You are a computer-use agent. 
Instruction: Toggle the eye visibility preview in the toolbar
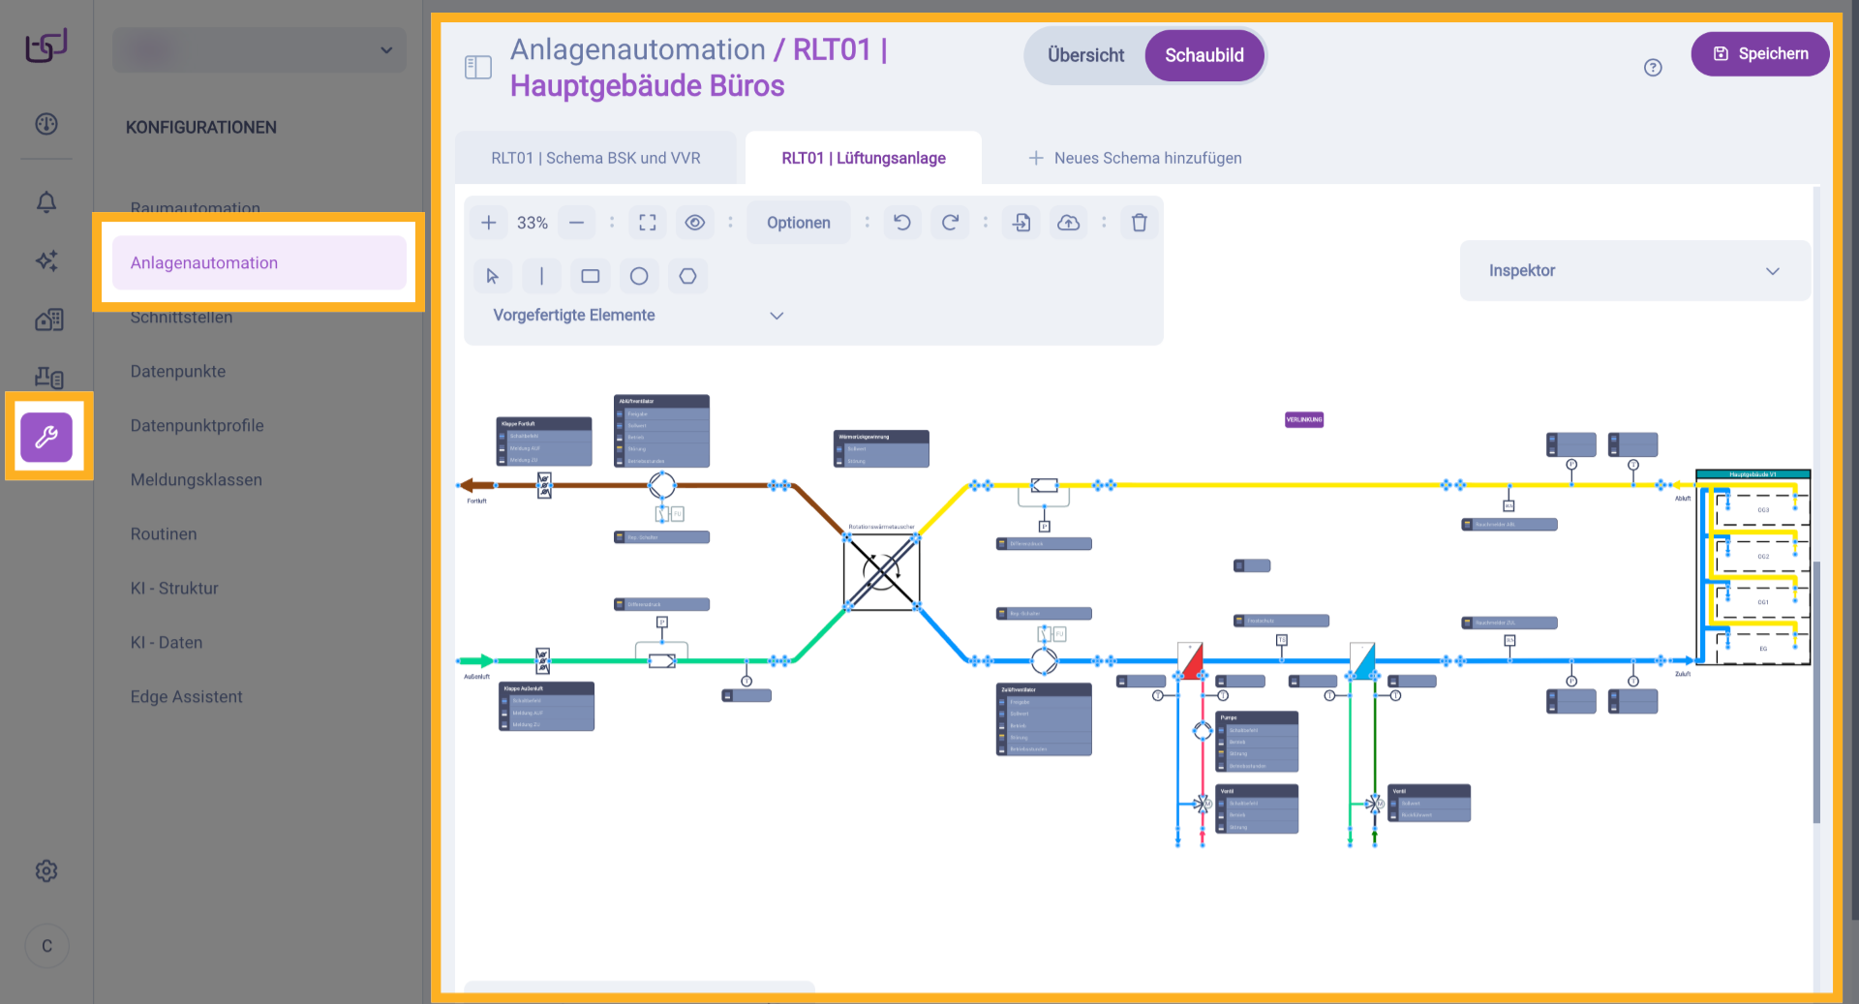coord(694,222)
